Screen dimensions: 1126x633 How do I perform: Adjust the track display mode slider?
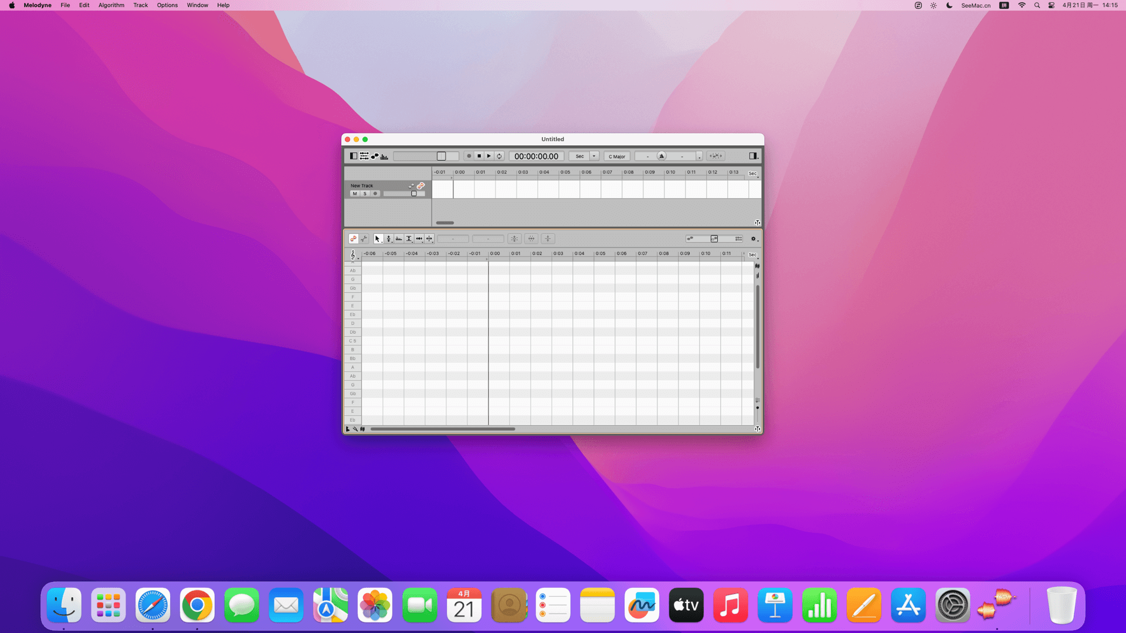tap(714, 239)
